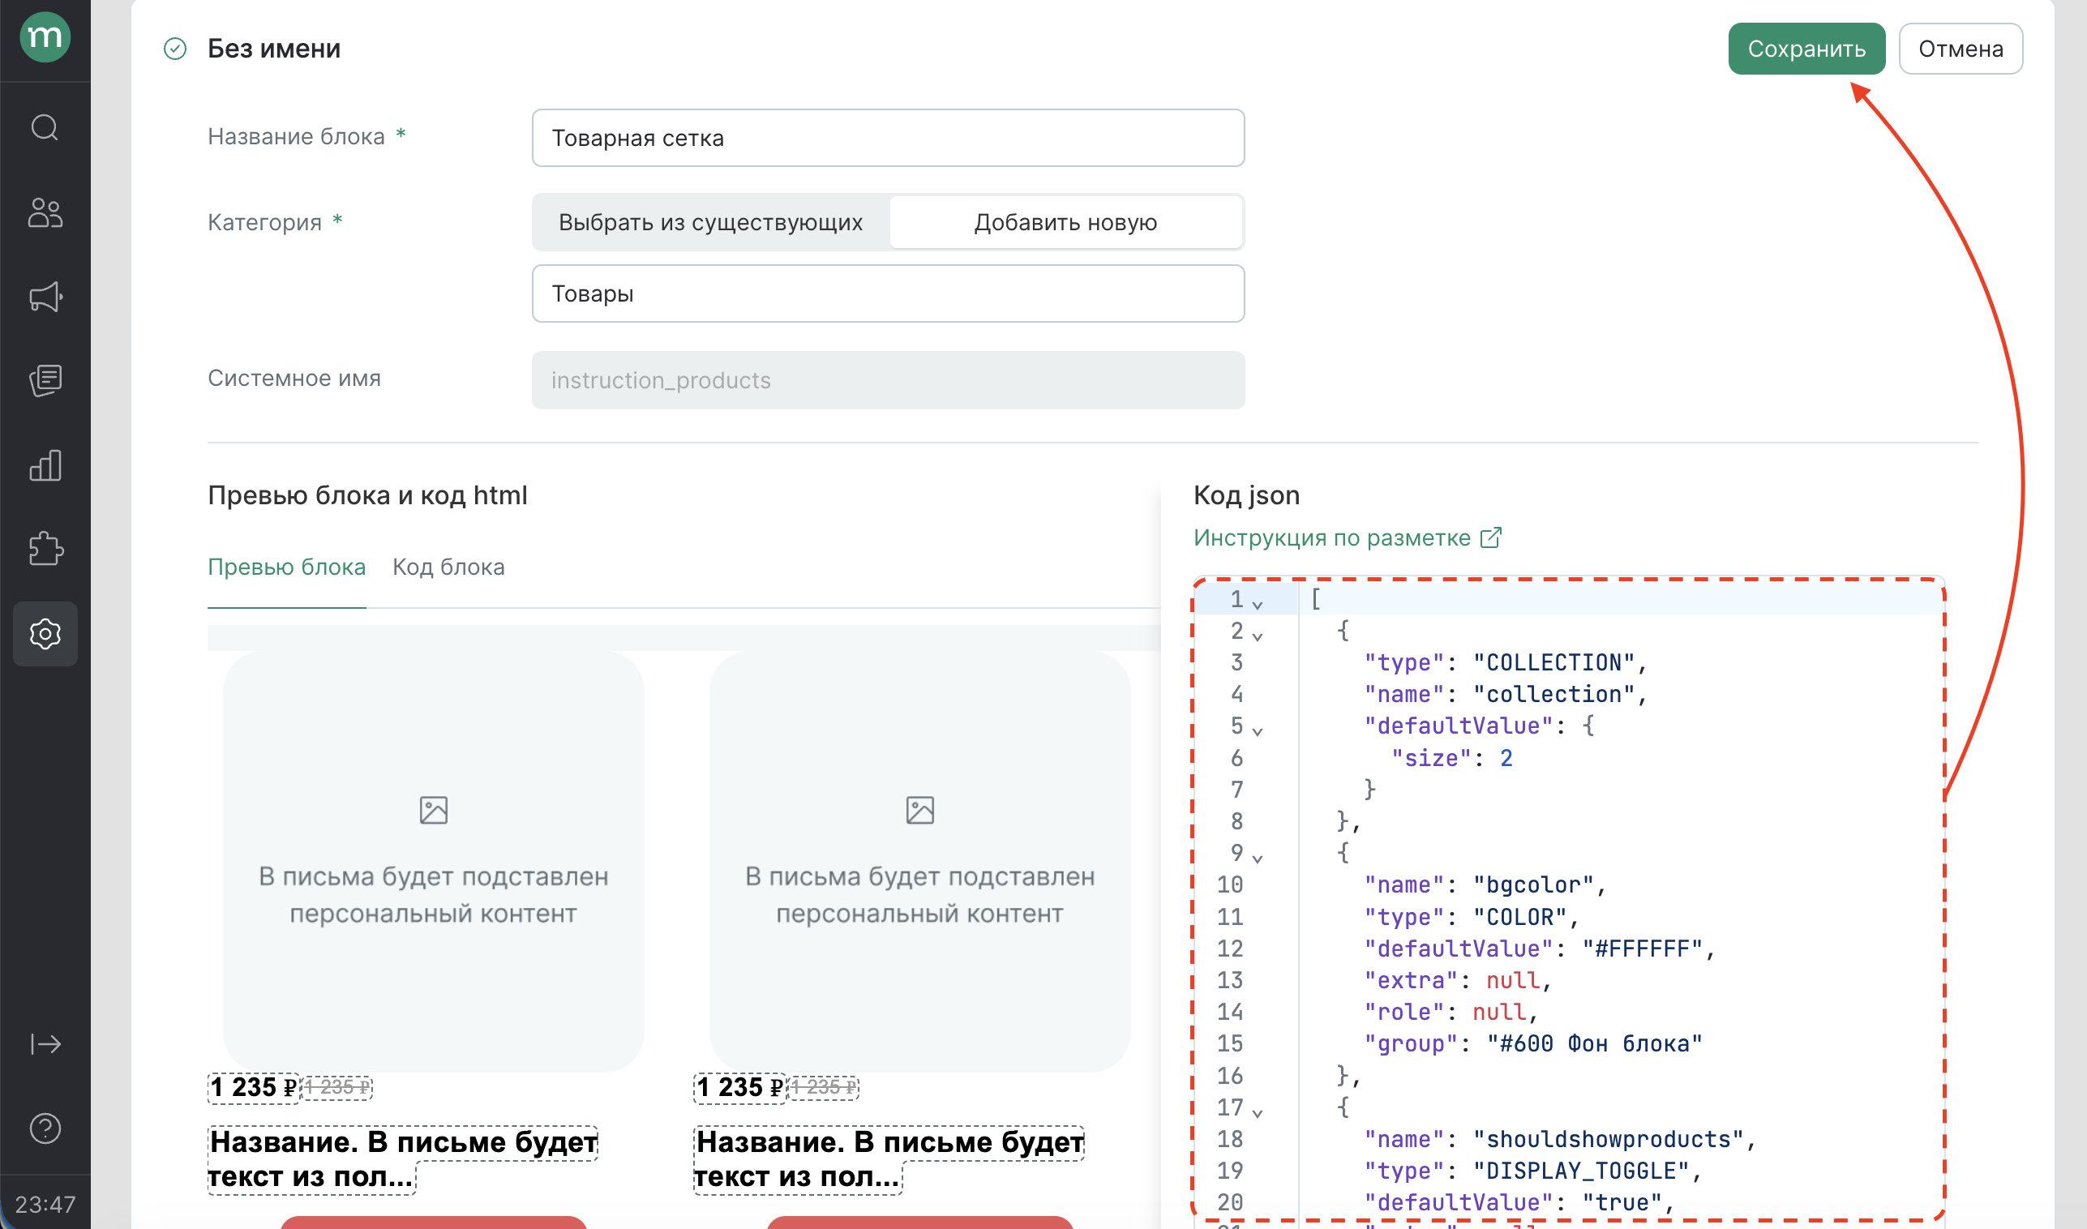Select the Выбрать из существующих option

(x=710, y=222)
